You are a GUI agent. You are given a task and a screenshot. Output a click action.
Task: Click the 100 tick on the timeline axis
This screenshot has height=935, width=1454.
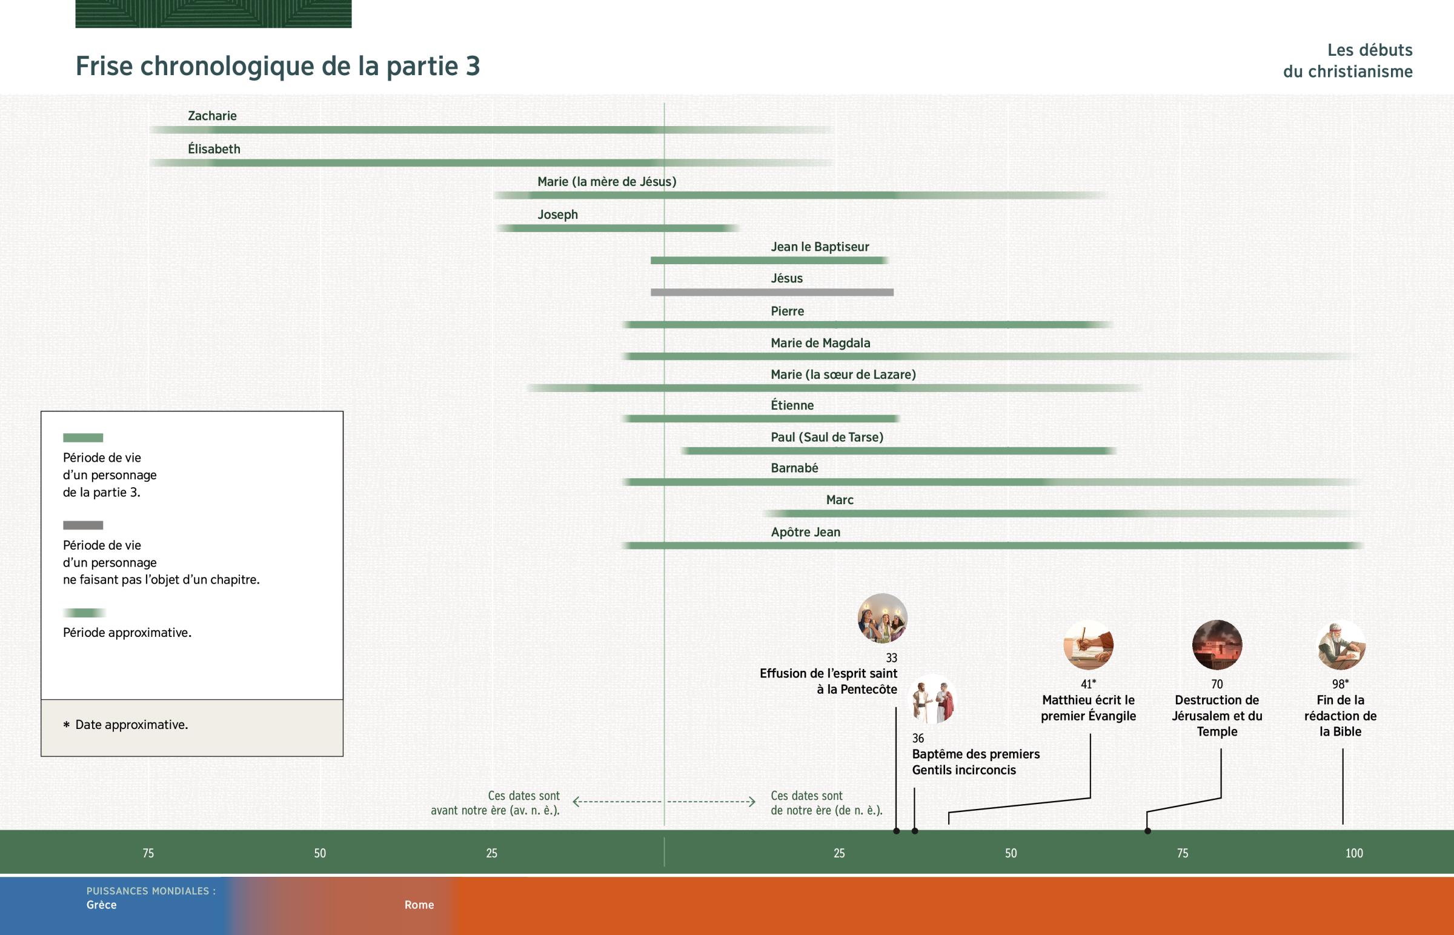tap(1354, 853)
